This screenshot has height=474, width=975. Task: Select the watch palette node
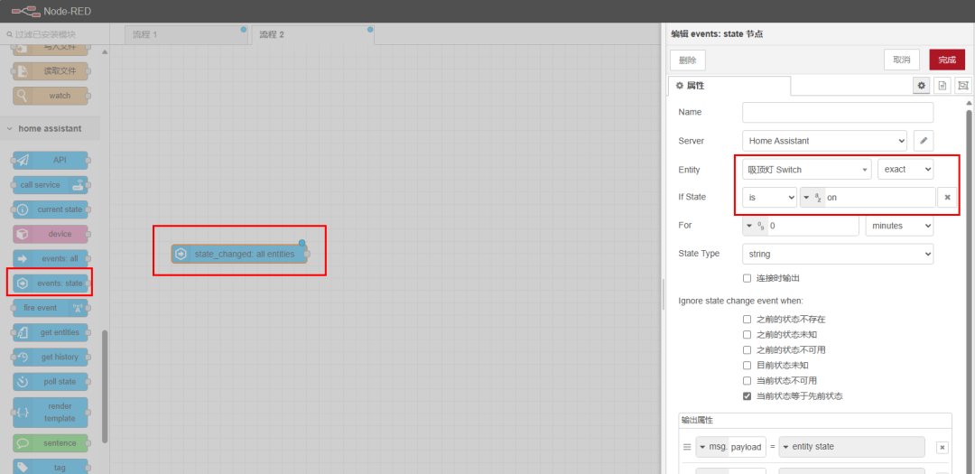(51, 96)
